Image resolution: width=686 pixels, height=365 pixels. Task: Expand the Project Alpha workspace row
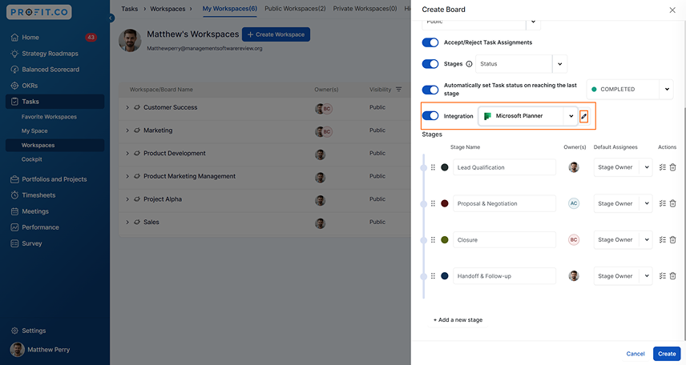(x=127, y=199)
